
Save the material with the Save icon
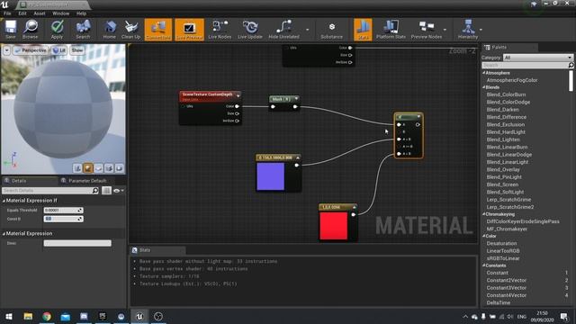click(11, 30)
